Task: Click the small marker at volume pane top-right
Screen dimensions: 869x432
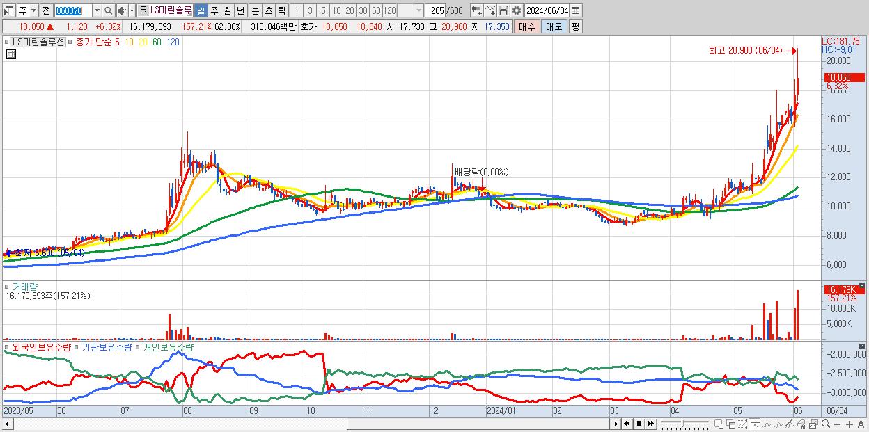Action: click(863, 285)
